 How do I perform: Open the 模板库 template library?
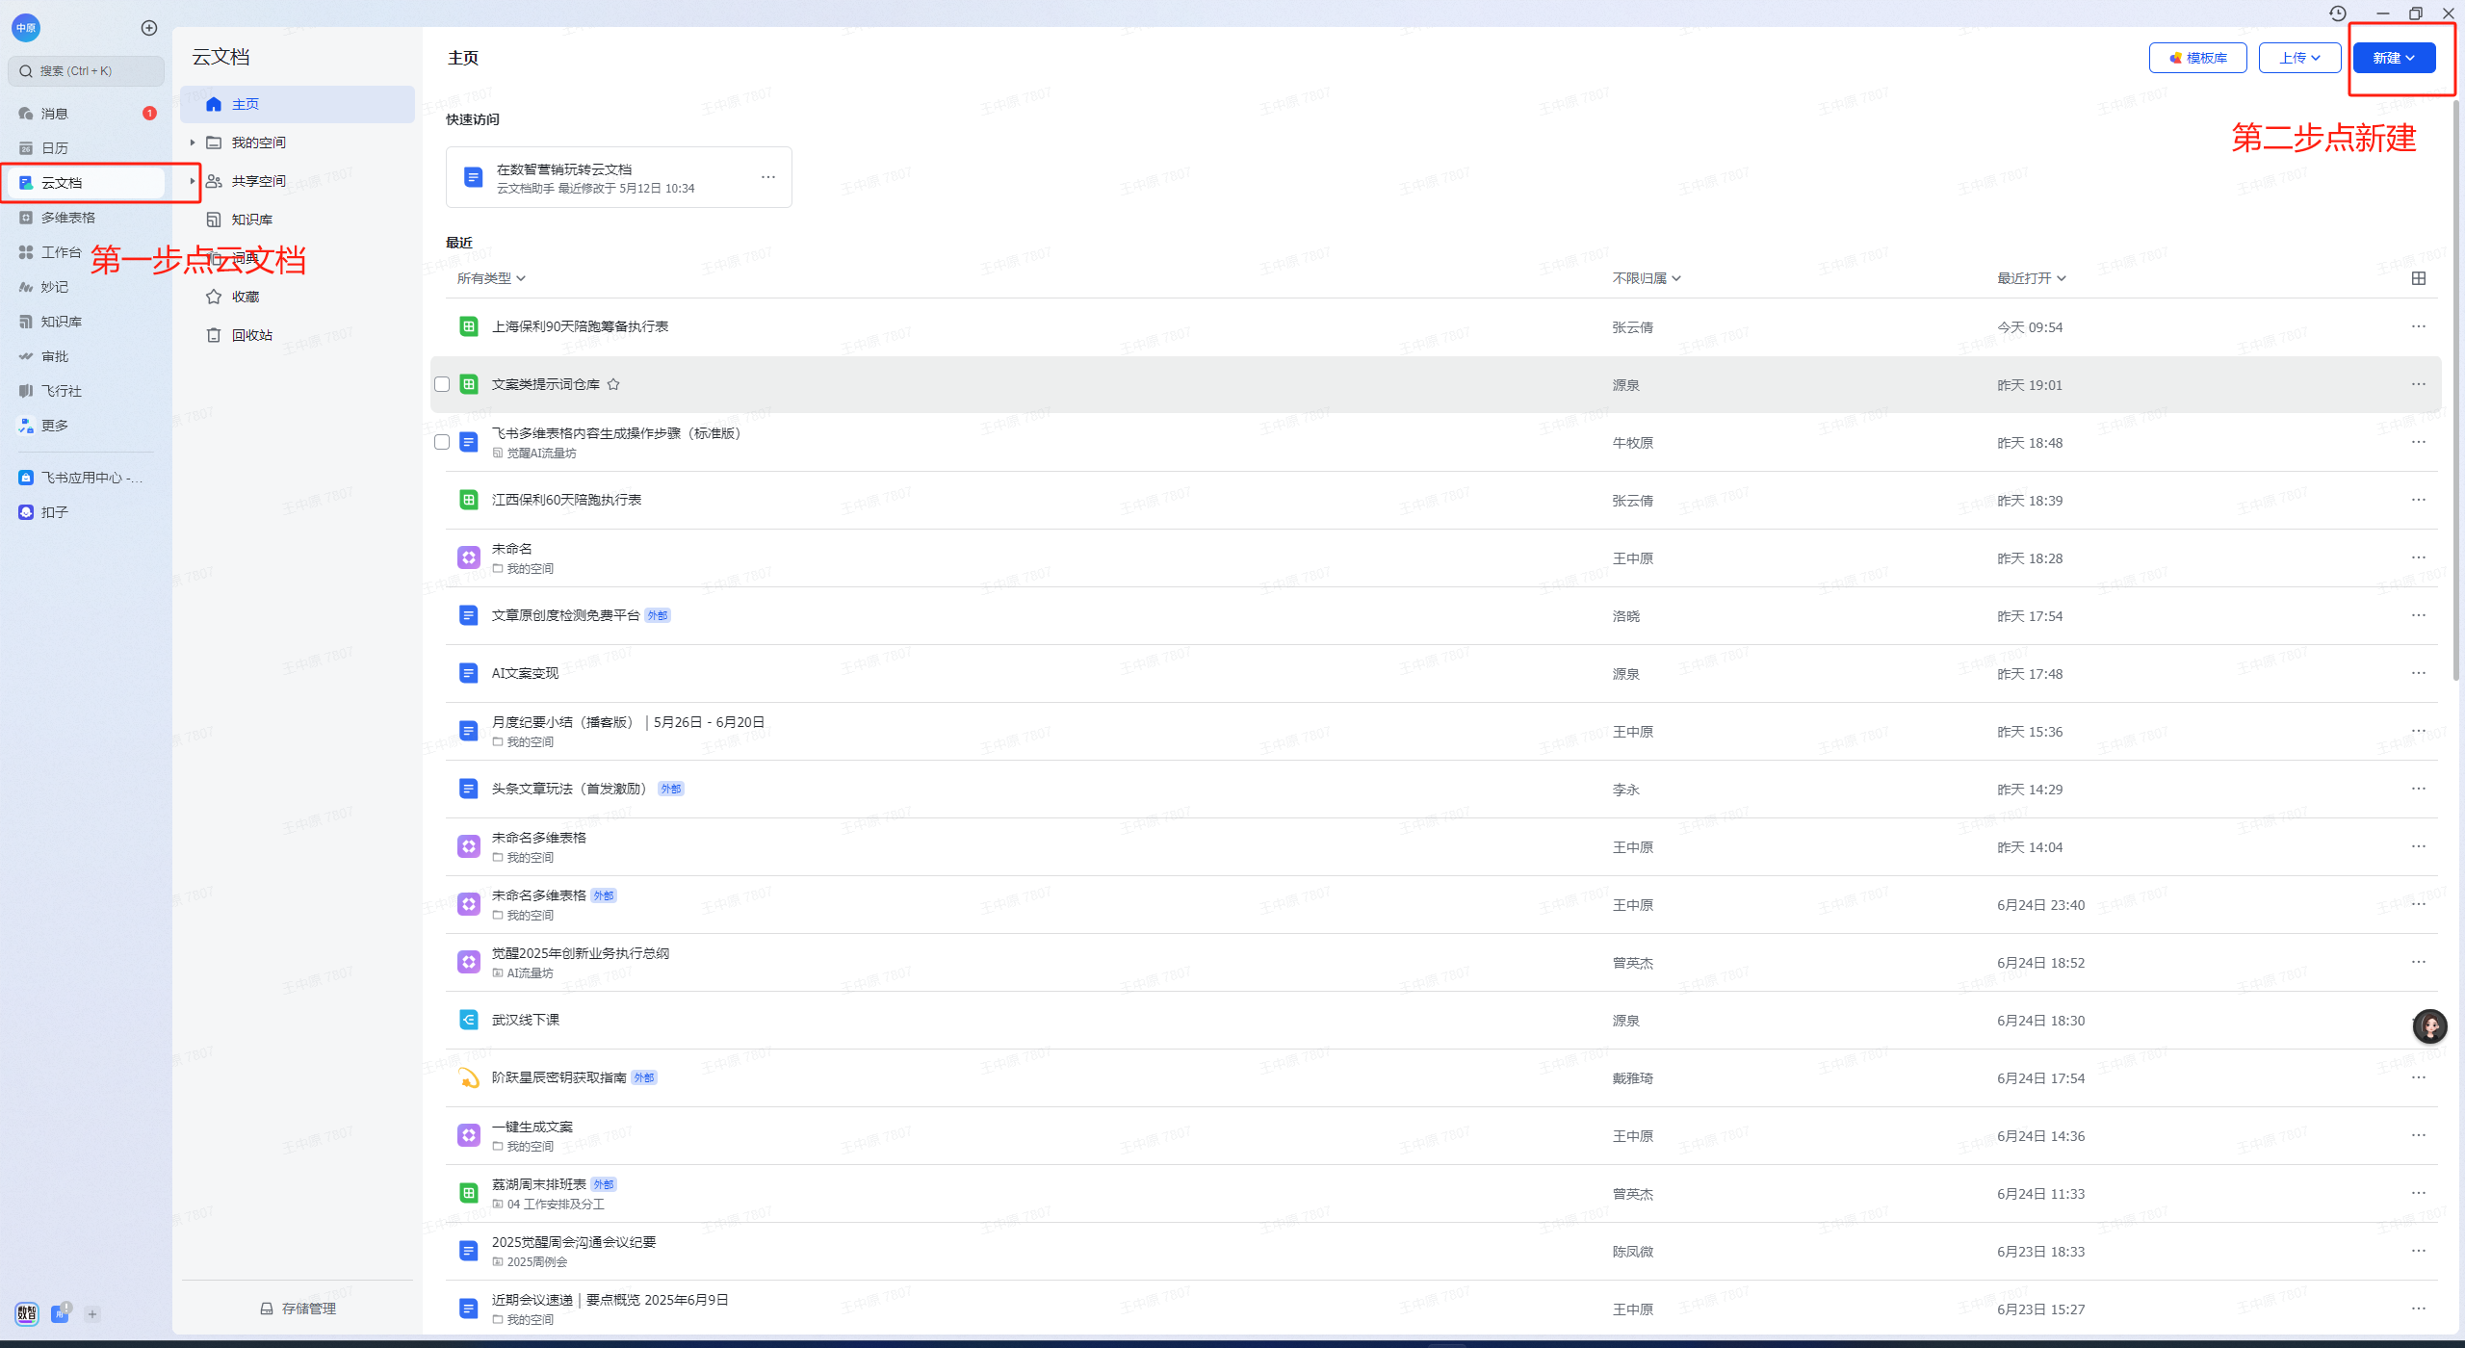2197,58
